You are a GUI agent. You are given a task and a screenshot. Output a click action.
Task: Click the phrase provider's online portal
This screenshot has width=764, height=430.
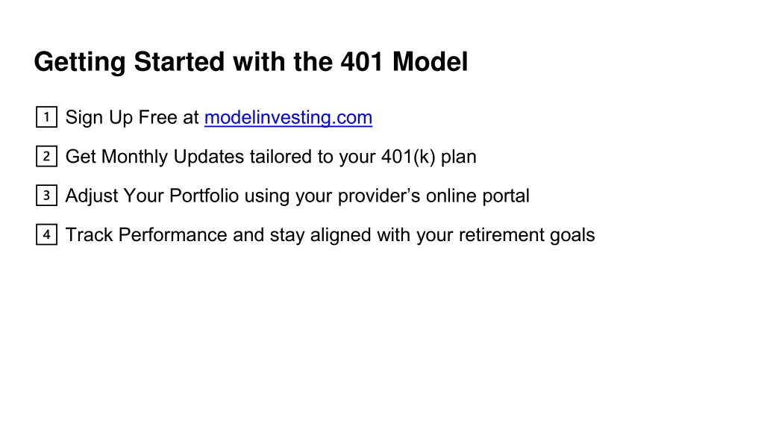(433, 196)
